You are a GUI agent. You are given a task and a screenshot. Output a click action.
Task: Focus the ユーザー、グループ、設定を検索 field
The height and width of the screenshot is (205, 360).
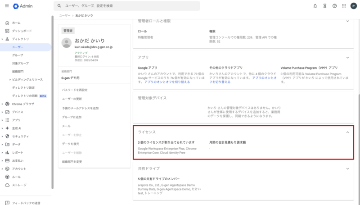point(127,6)
